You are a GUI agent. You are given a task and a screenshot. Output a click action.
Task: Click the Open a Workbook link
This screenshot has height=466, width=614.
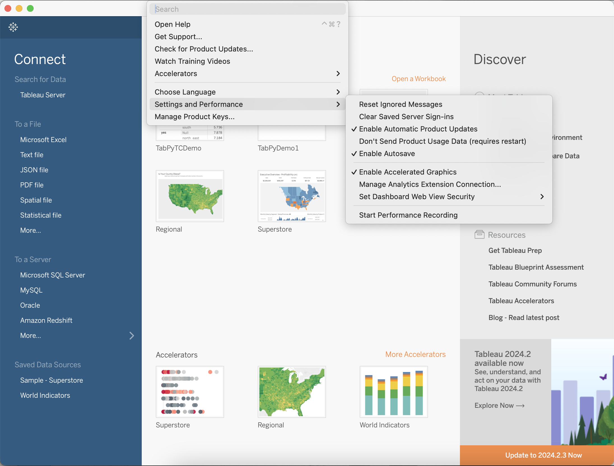click(418, 79)
